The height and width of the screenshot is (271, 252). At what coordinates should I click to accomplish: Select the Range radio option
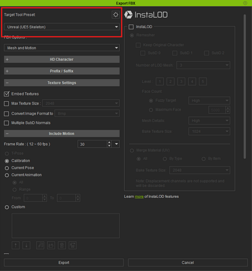point(15,190)
